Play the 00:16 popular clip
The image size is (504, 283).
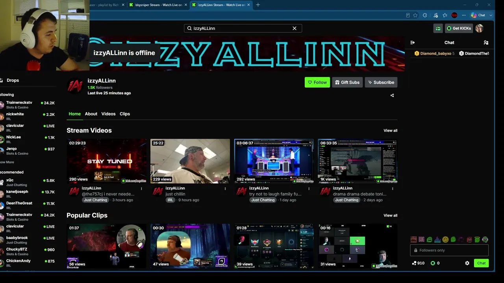tap(358, 246)
